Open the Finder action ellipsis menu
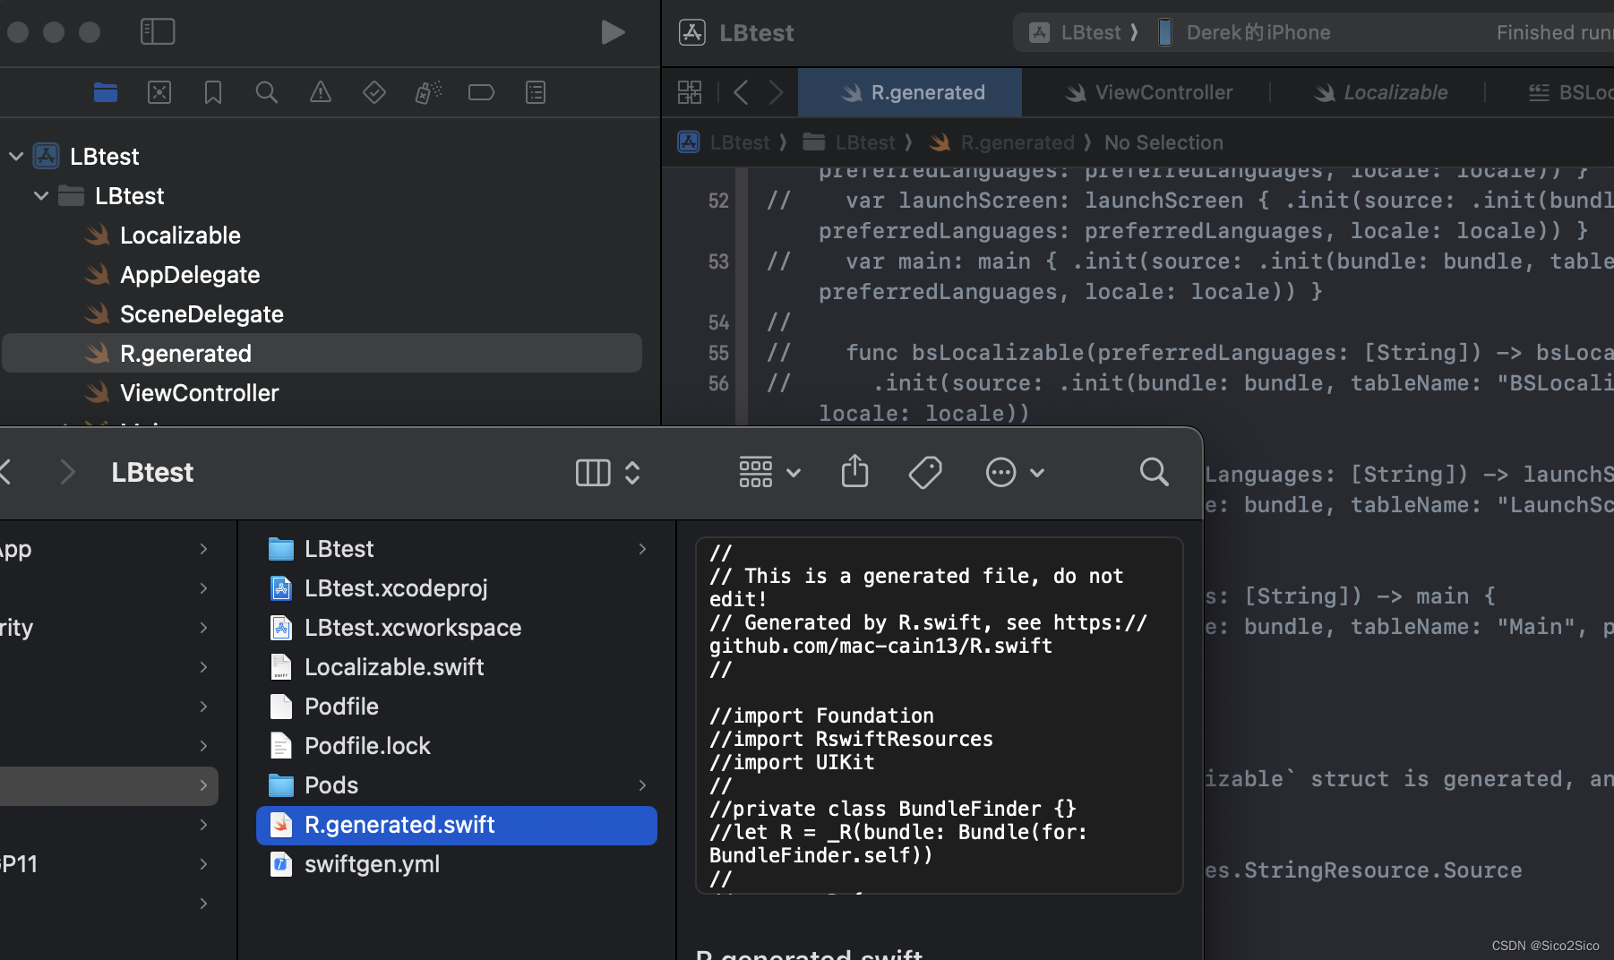Viewport: 1614px width, 960px height. point(1014,472)
